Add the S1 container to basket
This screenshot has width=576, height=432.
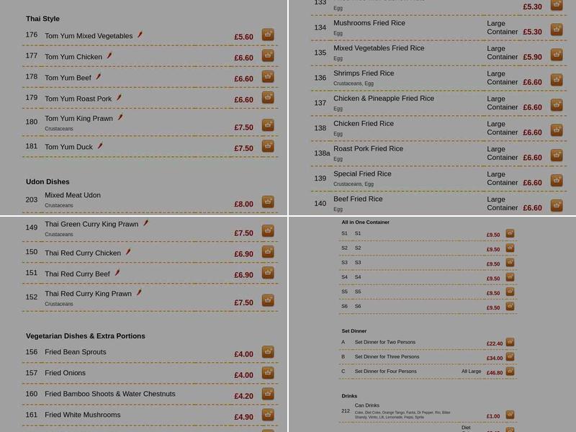pyautogui.click(x=510, y=233)
